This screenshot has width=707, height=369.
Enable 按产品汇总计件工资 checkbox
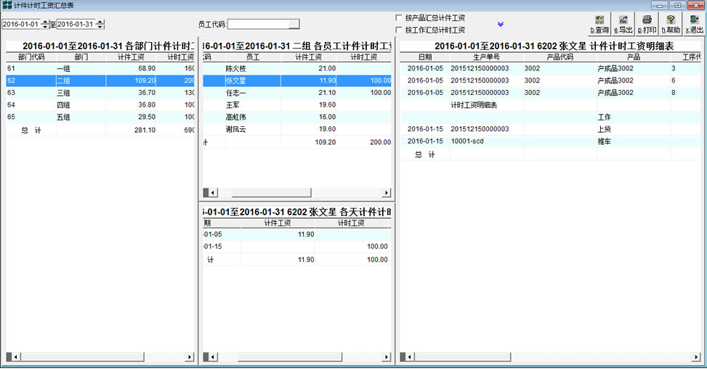coord(399,17)
